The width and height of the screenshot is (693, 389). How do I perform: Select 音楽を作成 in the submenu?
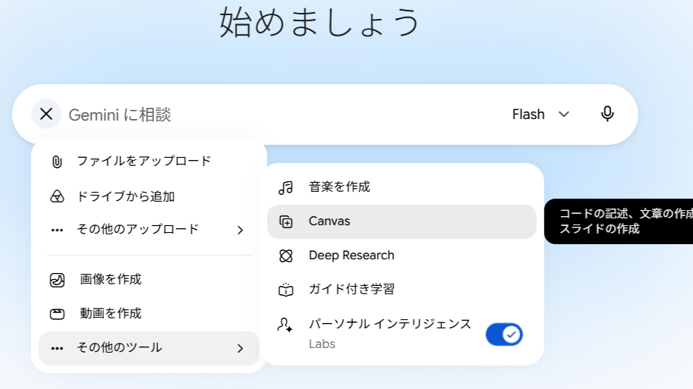(402, 187)
